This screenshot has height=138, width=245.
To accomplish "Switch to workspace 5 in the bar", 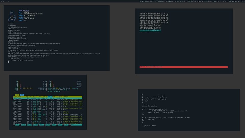I will click(x=8, y=1).
